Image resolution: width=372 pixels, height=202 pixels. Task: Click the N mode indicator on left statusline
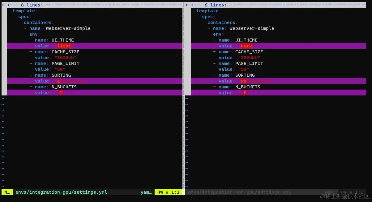pos(6,192)
